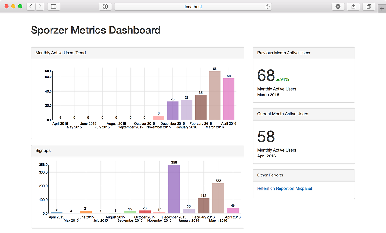Select the February 2016 signup bar showing 112
The width and height of the screenshot is (386, 233).
203,206
